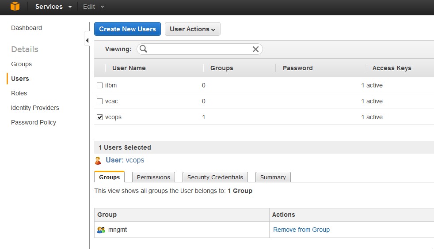Clear the Viewing filter with X icon

click(255, 49)
